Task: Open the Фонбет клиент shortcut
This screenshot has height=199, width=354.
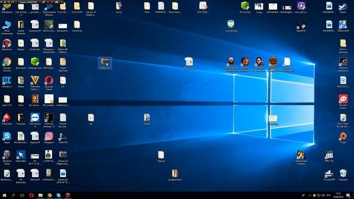Action: (x=343, y=102)
